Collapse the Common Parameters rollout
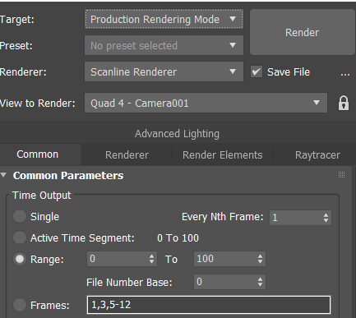This screenshot has width=356, height=318. (x=3, y=175)
